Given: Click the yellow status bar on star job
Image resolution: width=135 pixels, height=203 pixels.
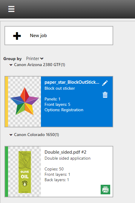Looking at the screenshot, I should click(x=7, y=102).
